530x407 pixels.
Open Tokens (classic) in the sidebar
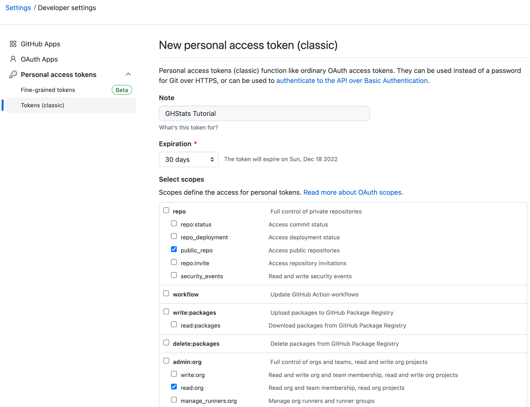(x=43, y=105)
